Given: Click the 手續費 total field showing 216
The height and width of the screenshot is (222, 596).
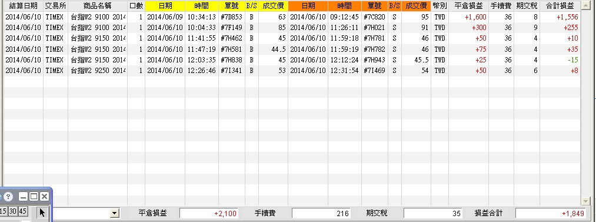Looking at the screenshot, I should (321, 213).
